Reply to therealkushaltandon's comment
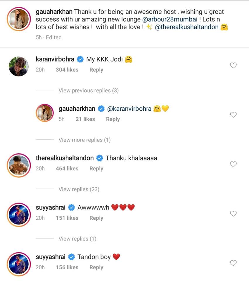 (96, 168)
